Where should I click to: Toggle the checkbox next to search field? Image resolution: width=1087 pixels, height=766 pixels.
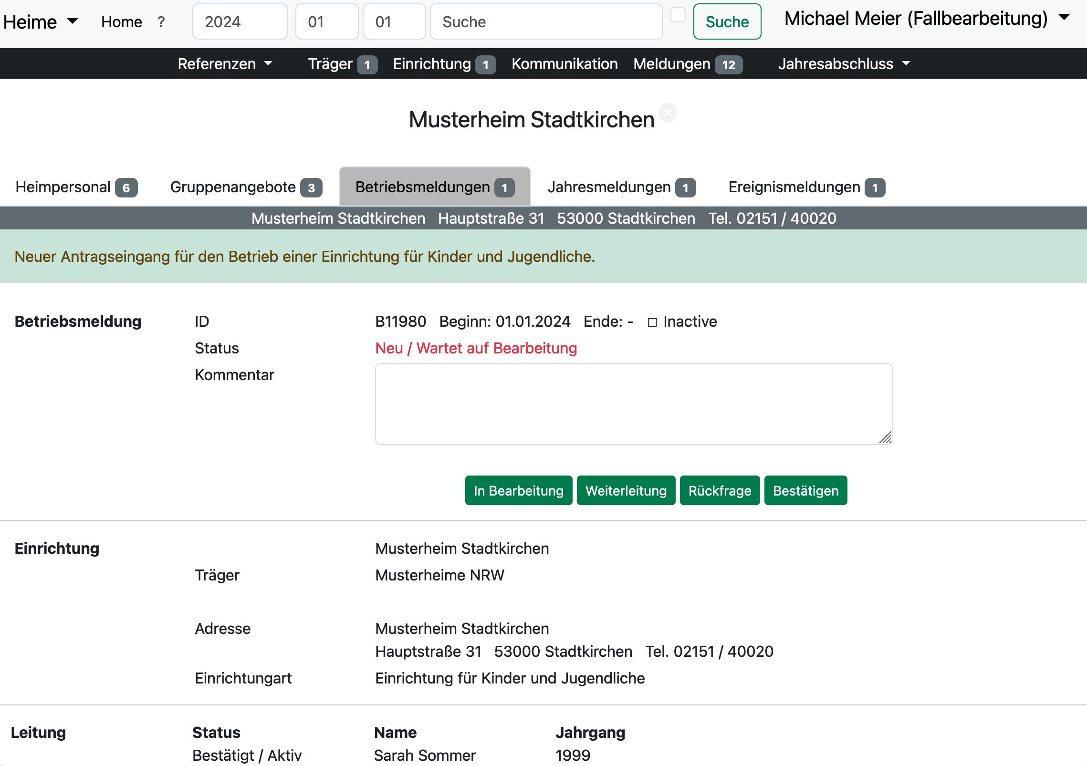tap(678, 15)
